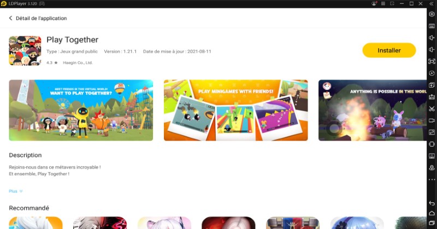
Task: Open recommended castle app with blue-red banner
Action: tap(293, 223)
